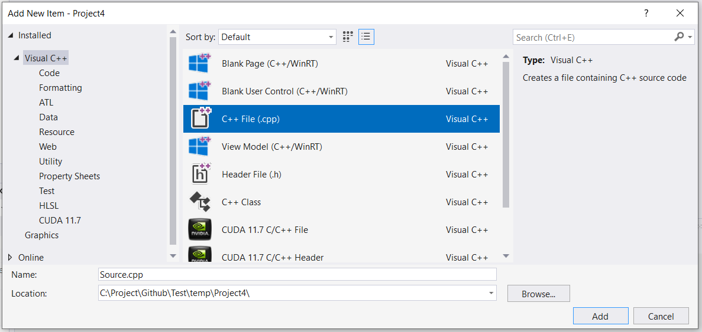Open the help question mark button
Screen dimensions: 702x332
point(646,14)
